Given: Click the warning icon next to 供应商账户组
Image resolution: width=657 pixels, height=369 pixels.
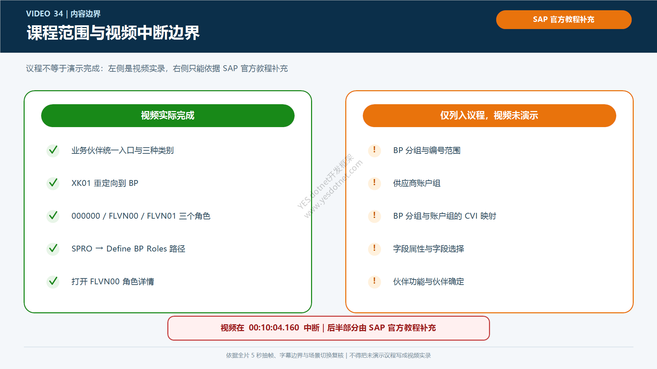Looking at the screenshot, I should pos(374,183).
